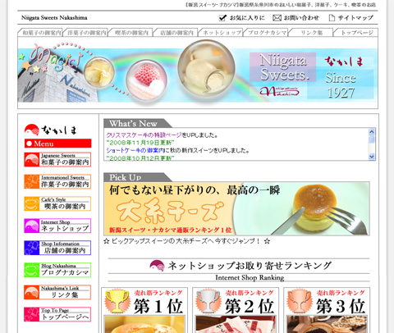Click the bird logo beside ネットショップお取り寄せランキング
Screen dimensions: 394x333
(158, 266)
